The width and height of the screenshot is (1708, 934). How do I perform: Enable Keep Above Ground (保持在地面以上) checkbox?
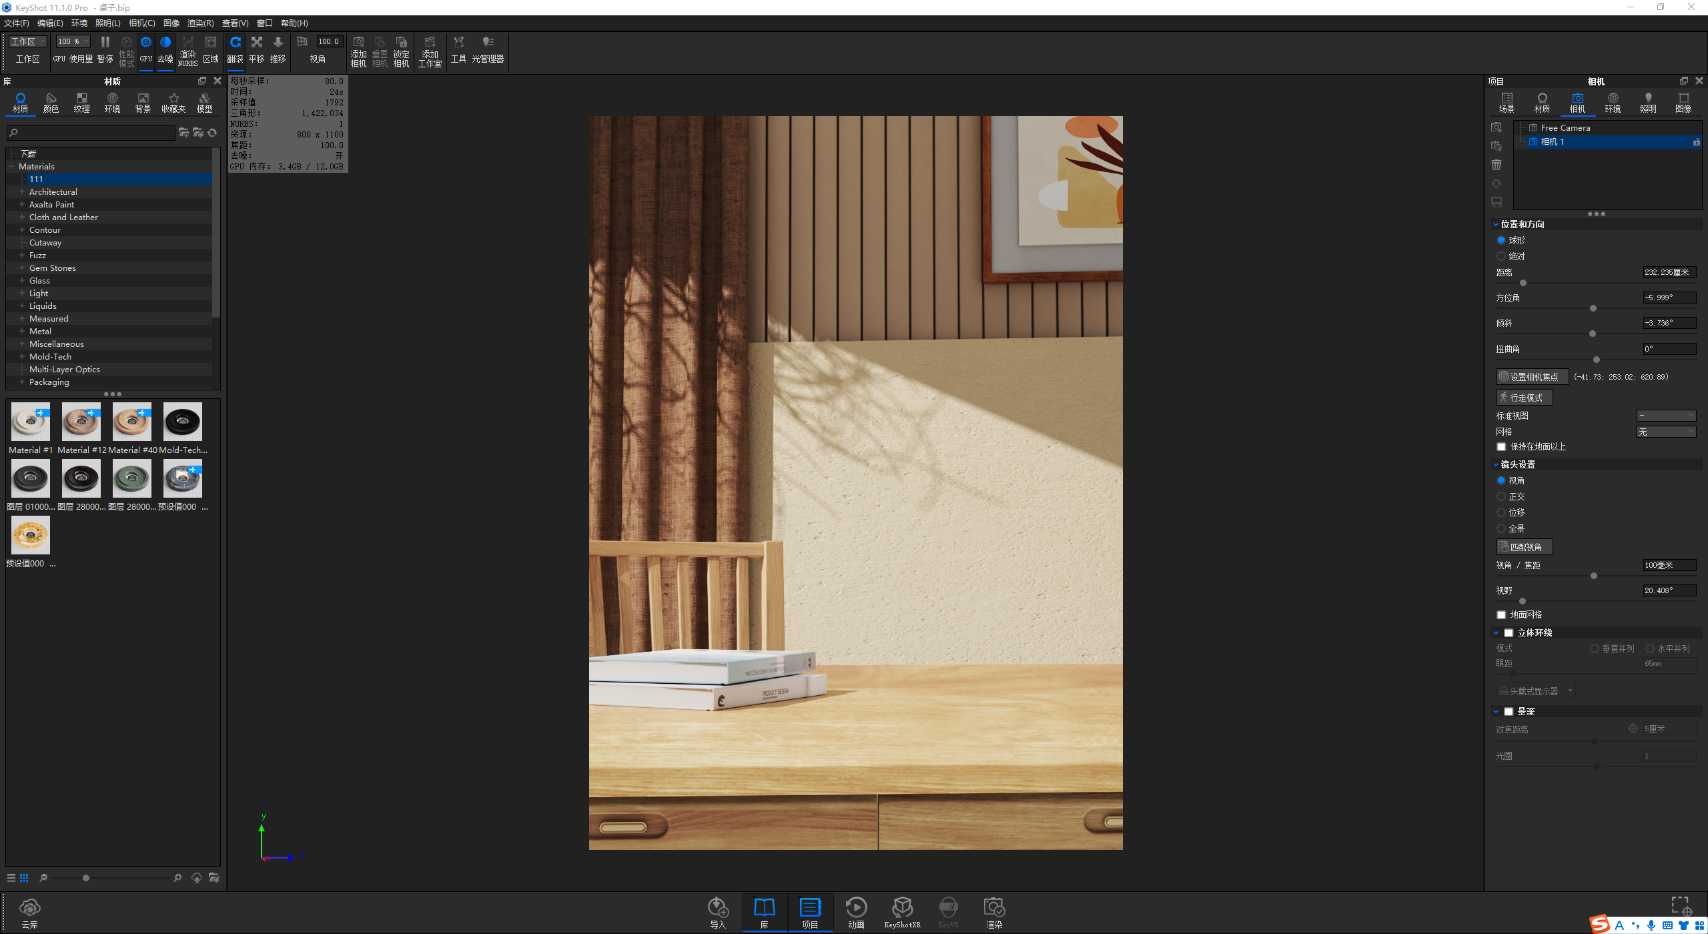[1501, 447]
